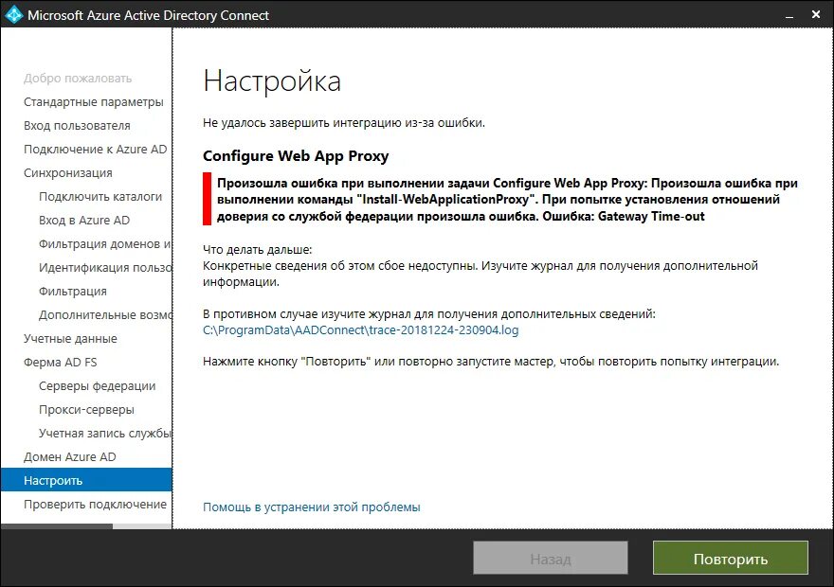Image resolution: width=834 pixels, height=587 pixels.
Task: Select Фильтрация доменов sub-step
Action: [x=105, y=244]
